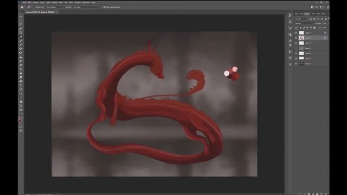Select the Type tool
The height and width of the screenshot is (195, 347).
(x=21, y=86)
